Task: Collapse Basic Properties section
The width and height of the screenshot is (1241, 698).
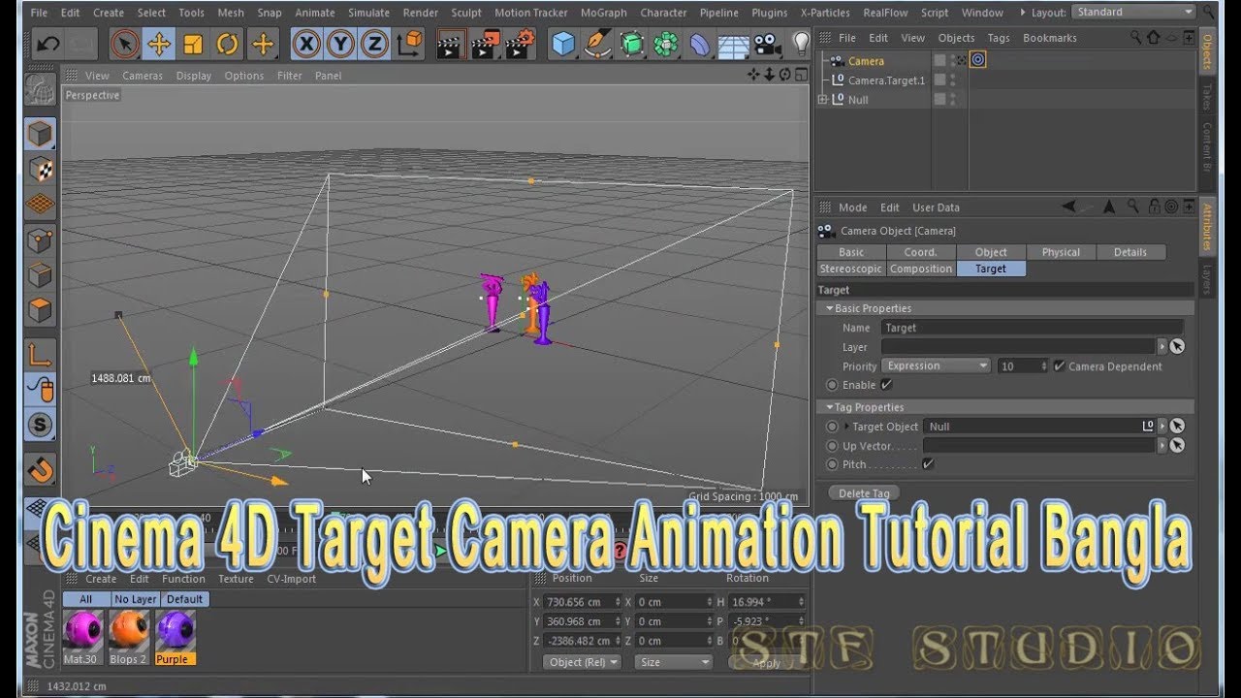Action: click(x=830, y=308)
